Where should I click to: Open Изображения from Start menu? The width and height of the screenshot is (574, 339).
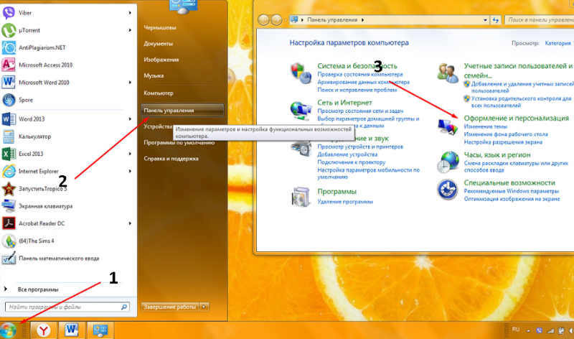[x=161, y=60]
